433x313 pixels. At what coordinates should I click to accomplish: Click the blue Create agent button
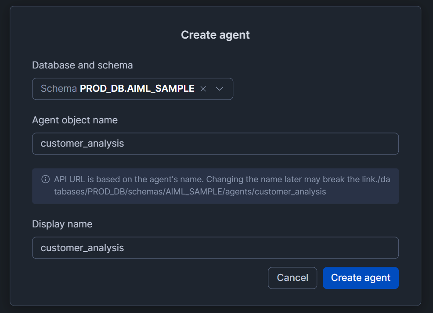pos(361,278)
